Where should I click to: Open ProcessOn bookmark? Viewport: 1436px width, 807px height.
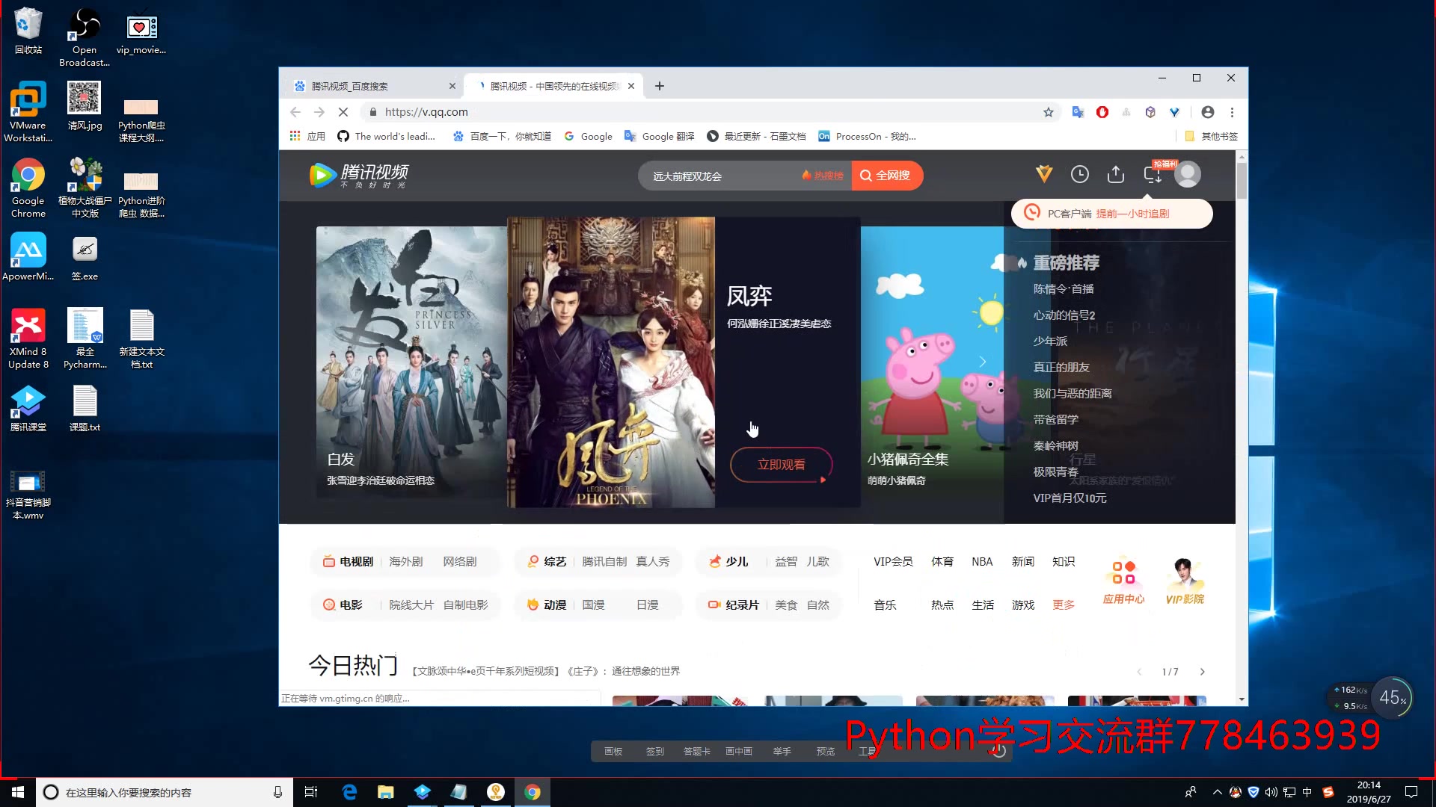coord(867,136)
